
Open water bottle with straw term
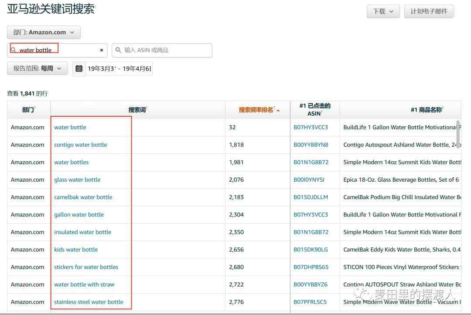click(x=84, y=285)
